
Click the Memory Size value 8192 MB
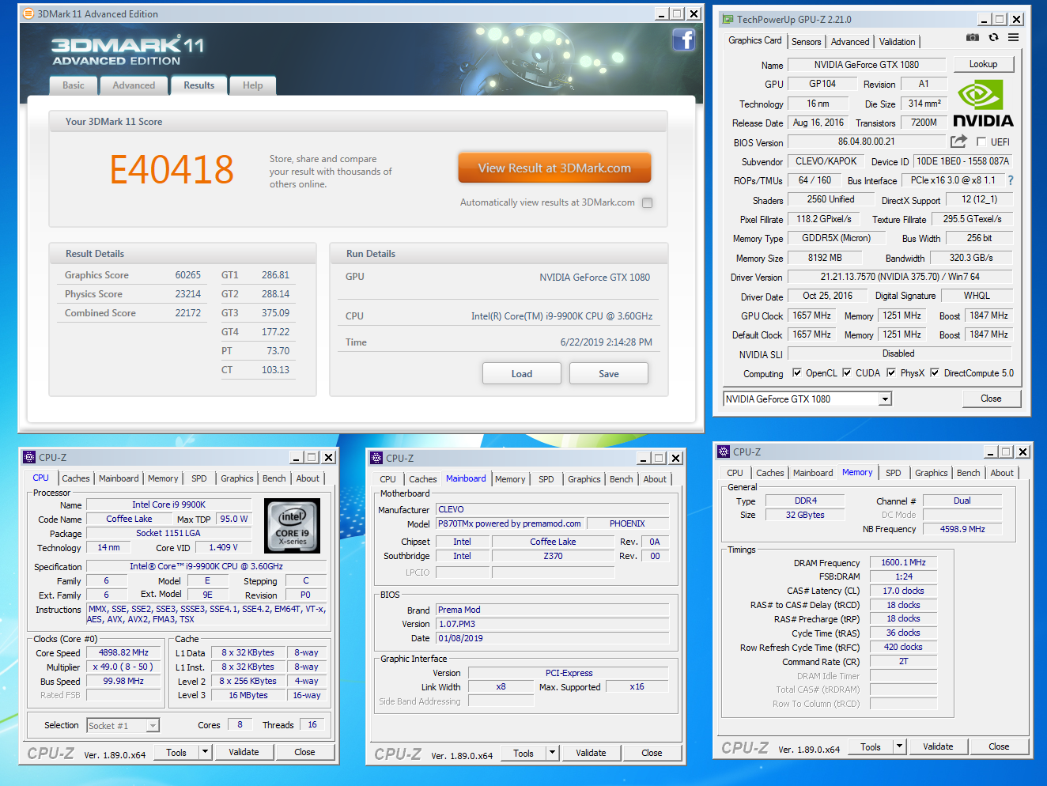click(x=825, y=258)
